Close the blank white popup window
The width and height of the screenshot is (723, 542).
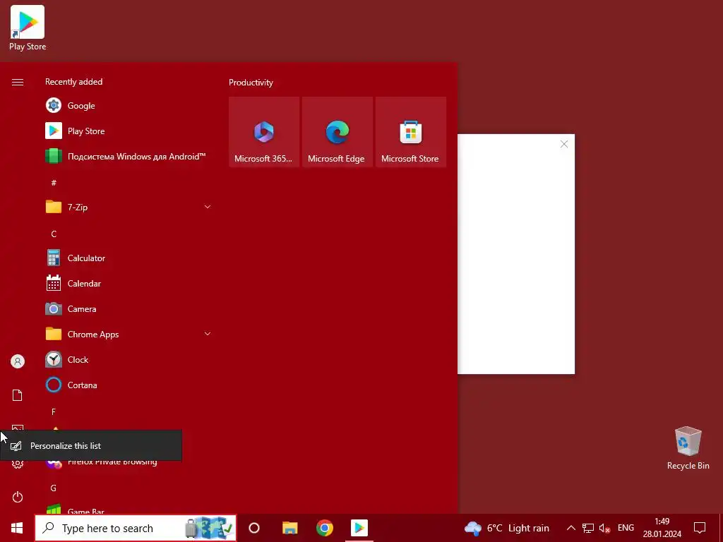[x=564, y=144]
